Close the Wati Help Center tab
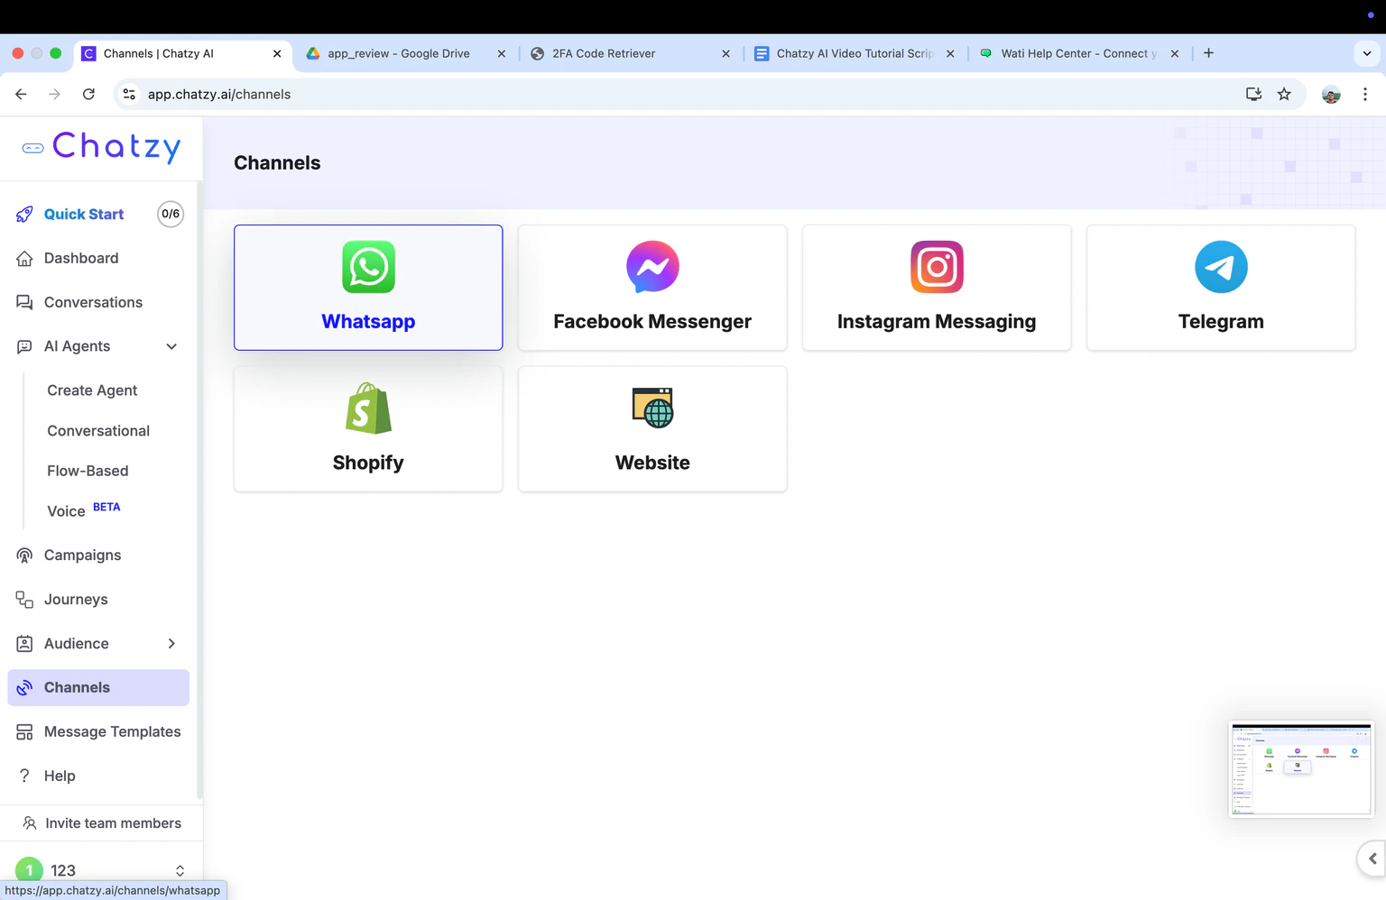 coord(1175,53)
